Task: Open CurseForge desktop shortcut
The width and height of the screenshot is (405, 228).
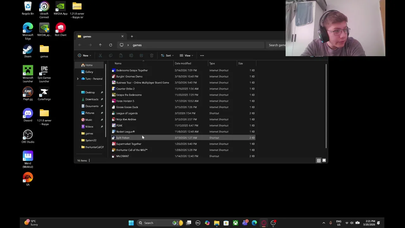Action: pos(44,94)
